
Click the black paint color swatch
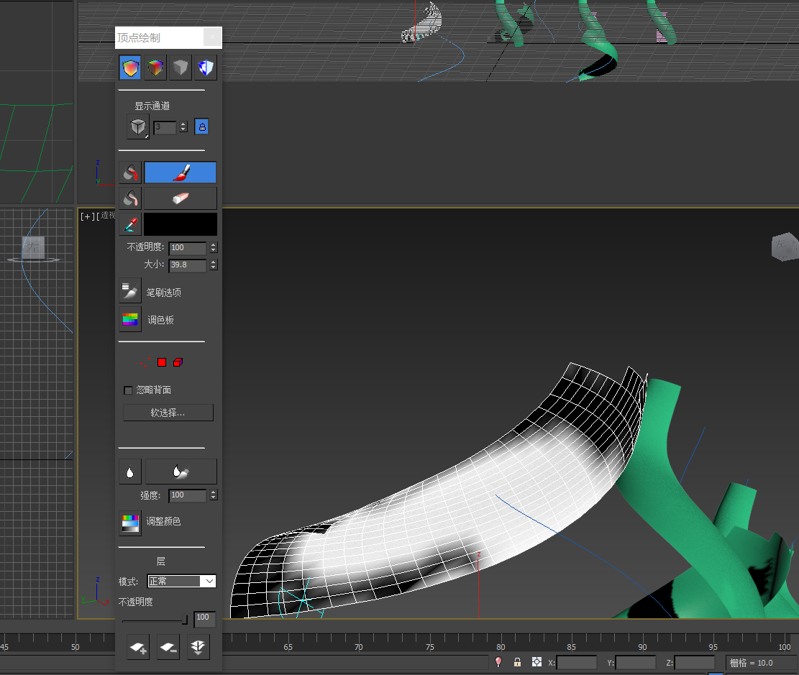coord(180,224)
